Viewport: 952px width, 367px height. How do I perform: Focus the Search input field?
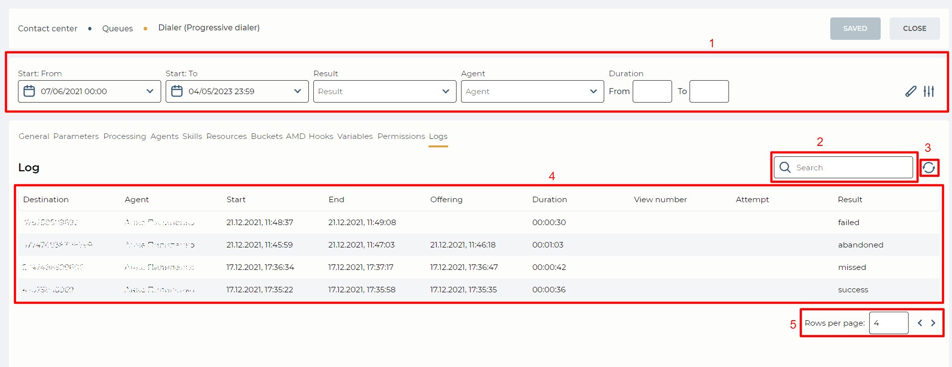tap(843, 167)
